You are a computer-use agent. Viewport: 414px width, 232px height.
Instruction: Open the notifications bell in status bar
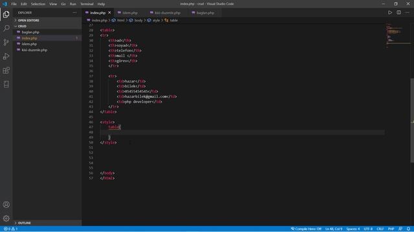point(408,229)
